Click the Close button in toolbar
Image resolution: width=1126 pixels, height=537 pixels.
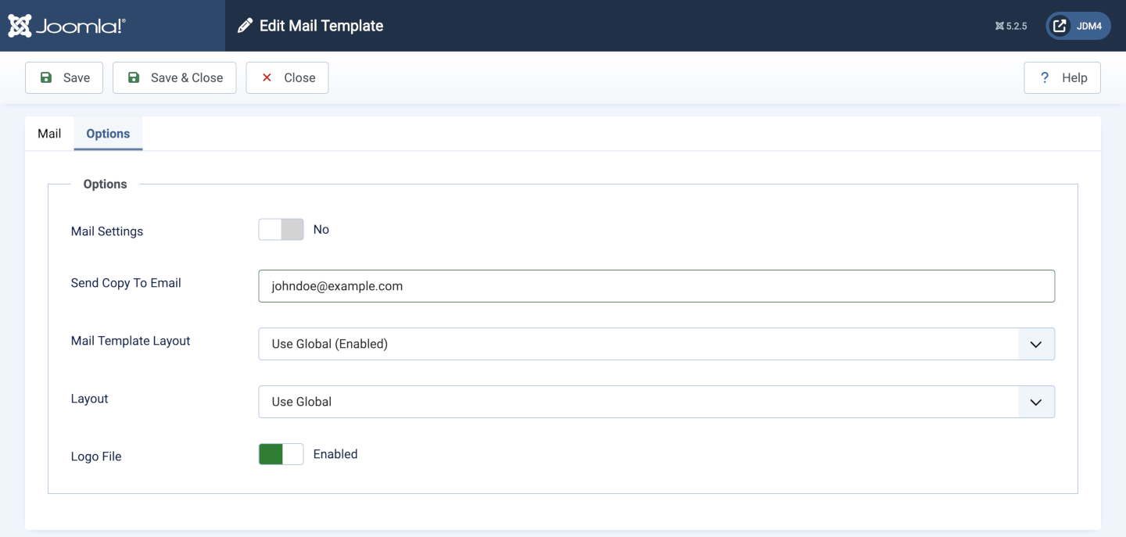pos(287,77)
